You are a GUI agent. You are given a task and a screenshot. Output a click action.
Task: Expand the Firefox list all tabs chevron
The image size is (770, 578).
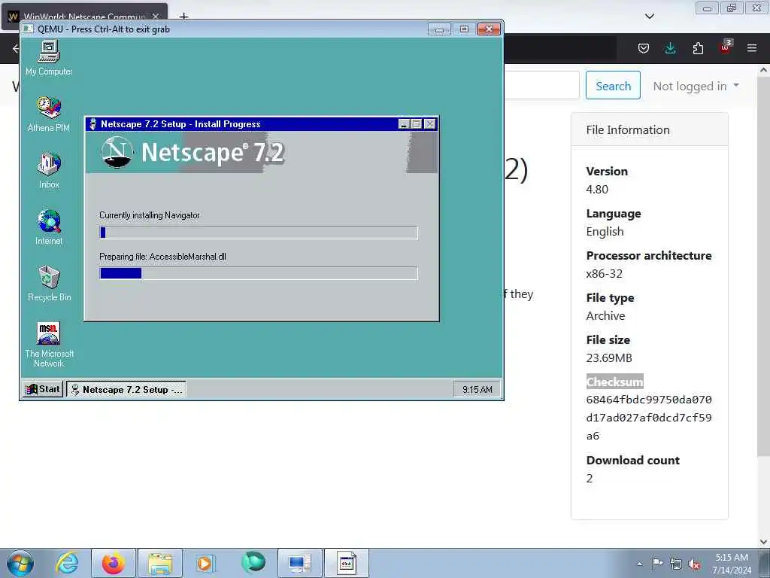[649, 17]
